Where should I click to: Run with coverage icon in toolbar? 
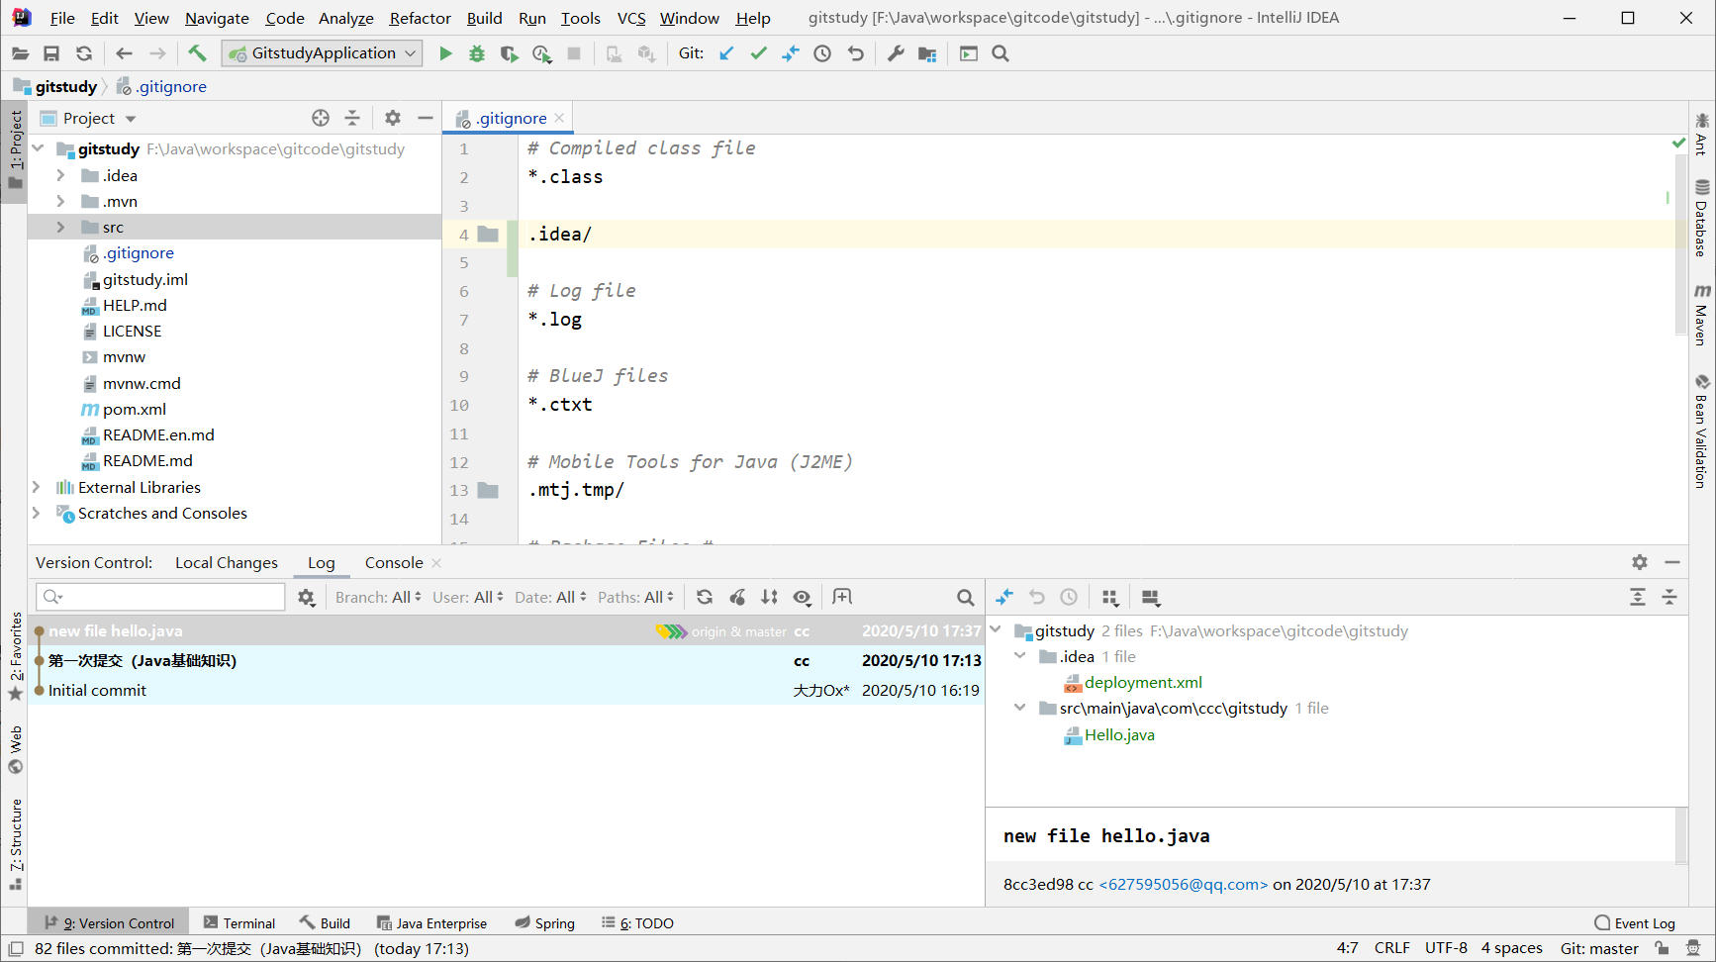(509, 53)
